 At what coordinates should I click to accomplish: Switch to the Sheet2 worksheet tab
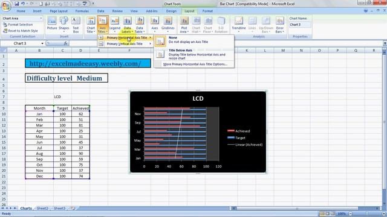click(42, 209)
